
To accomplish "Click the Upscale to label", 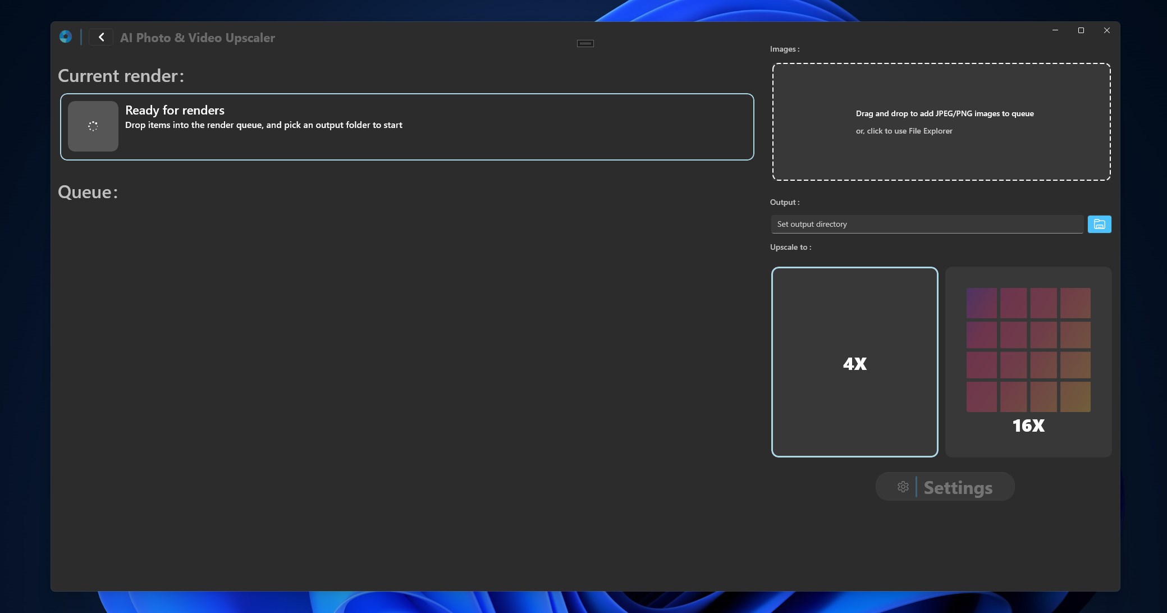I will (x=790, y=247).
